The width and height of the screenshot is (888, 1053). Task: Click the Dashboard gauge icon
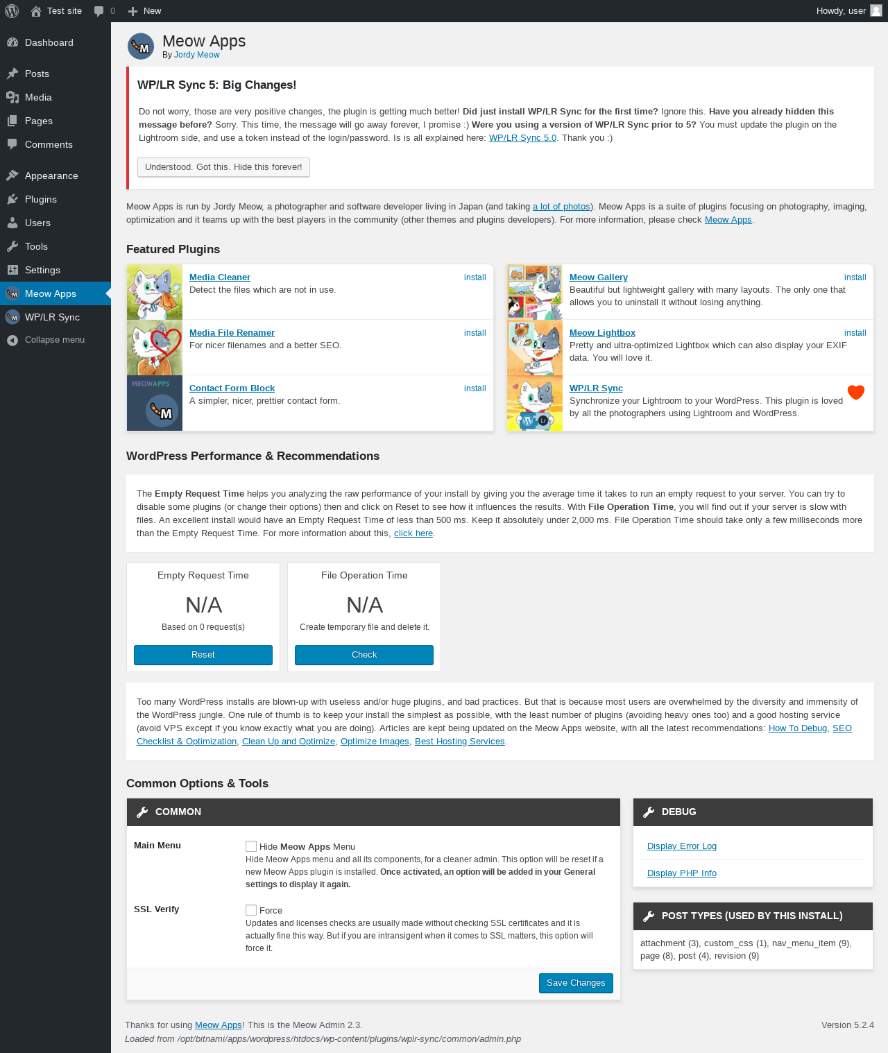click(x=12, y=42)
